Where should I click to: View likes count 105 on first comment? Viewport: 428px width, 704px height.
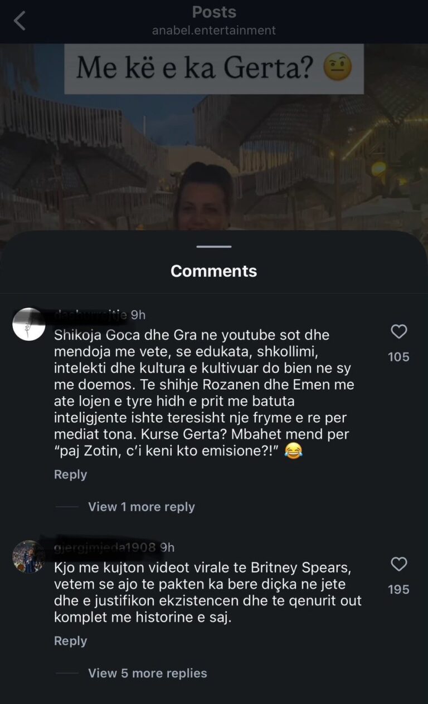tap(398, 357)
